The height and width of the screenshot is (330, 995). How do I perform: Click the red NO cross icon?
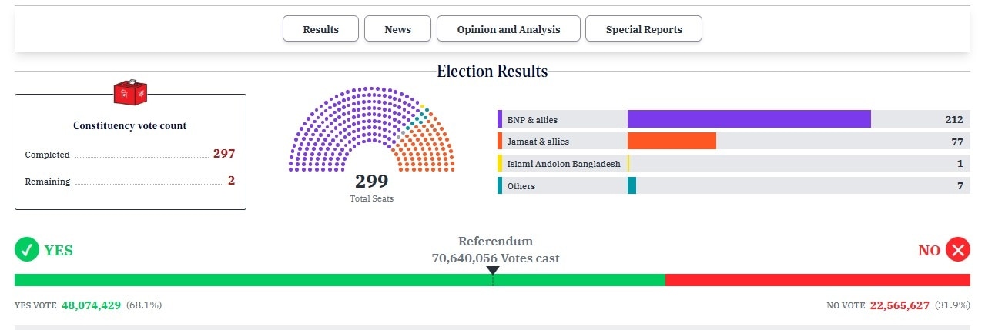(x=958, y=250)
